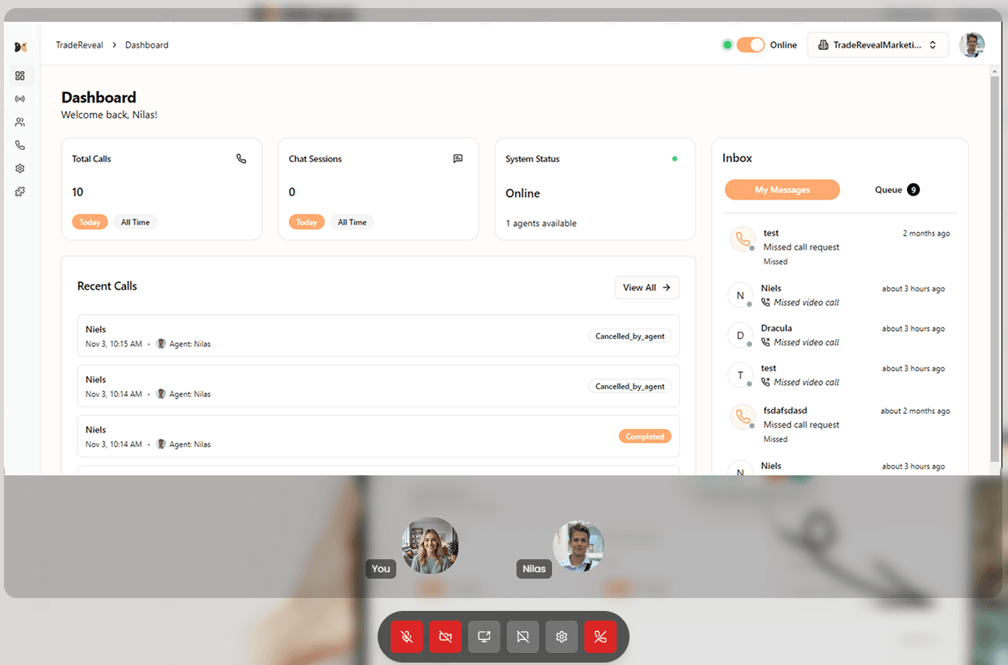This screenshot has width=1008, height=665.
Task: Enable the whiteboard in the call bar
Action: 522,637
